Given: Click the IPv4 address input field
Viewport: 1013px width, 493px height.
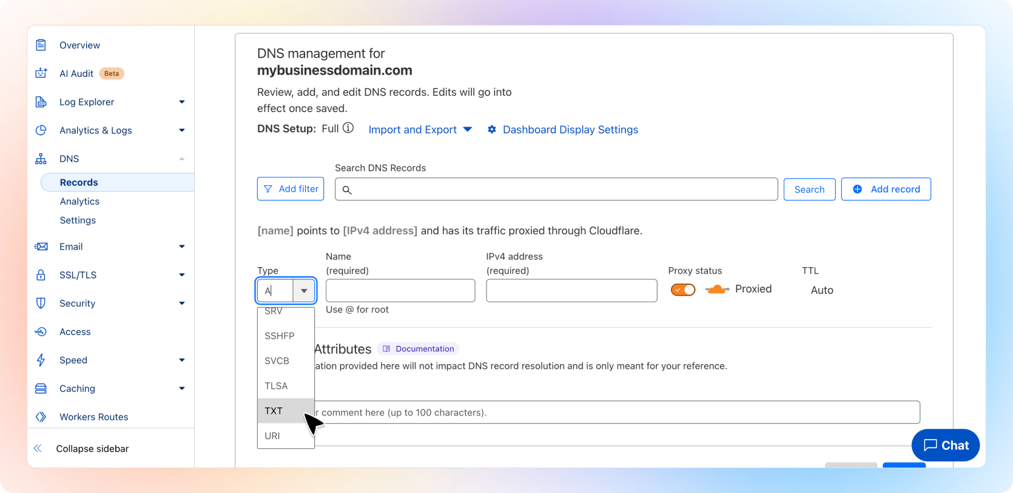Looking at the screenshot, I should coord(571,291).
